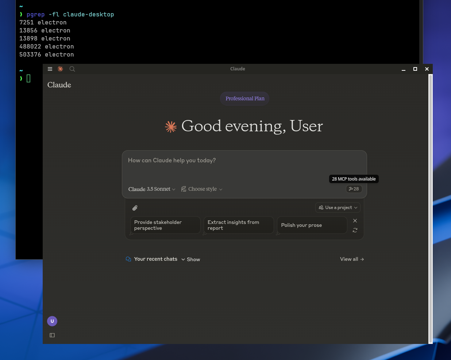
Task: Click the recent chats speech bubble icon
Action: (128, 259)
